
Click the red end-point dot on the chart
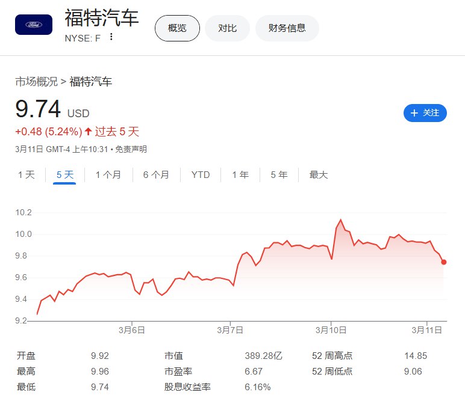pyautogui.click(x=444, y=262)
